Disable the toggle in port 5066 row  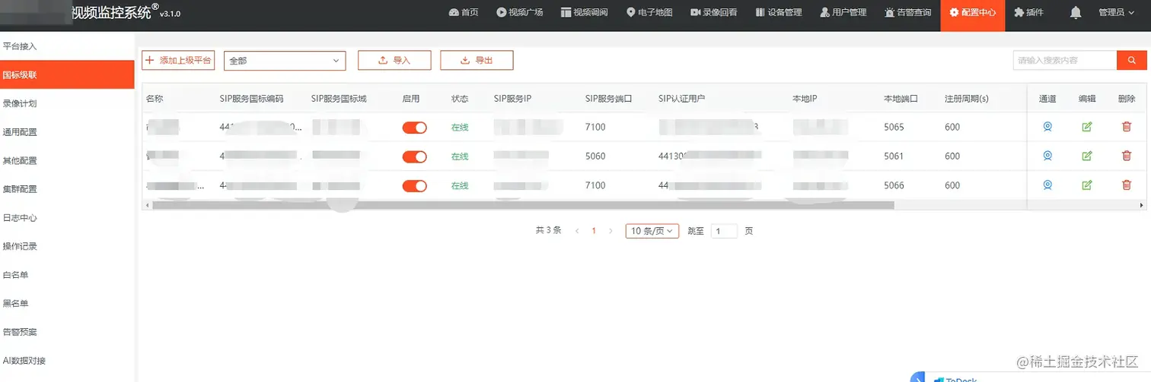414,185
